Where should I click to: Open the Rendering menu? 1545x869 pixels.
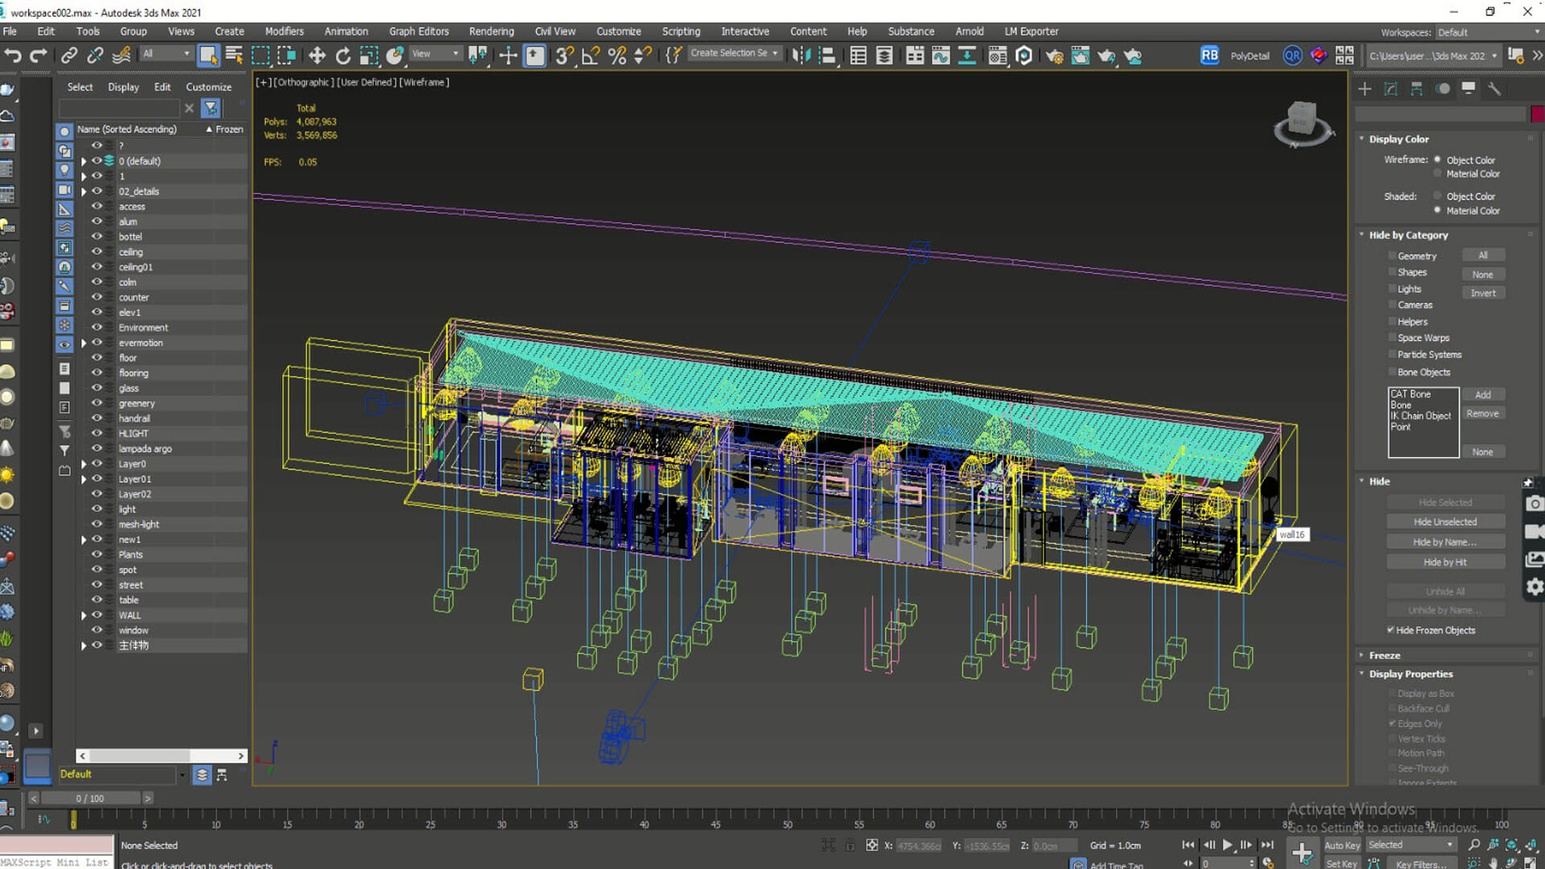tap(491, 31)
